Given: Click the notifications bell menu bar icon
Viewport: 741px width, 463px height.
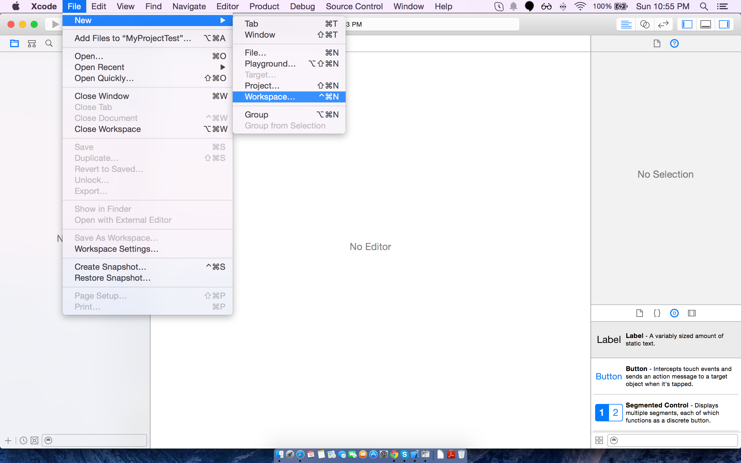Looking at the screenshot, I should tap(513, 6).
